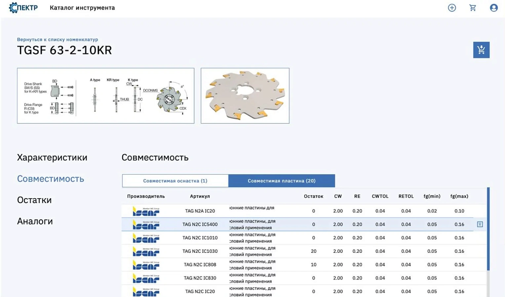Click the compatibility table vertical scrollbar

[488, 229]
